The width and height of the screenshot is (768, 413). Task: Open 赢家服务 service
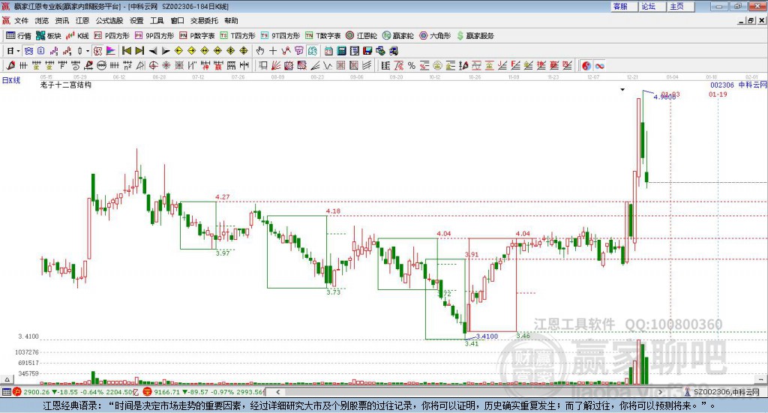coord(475,36)
